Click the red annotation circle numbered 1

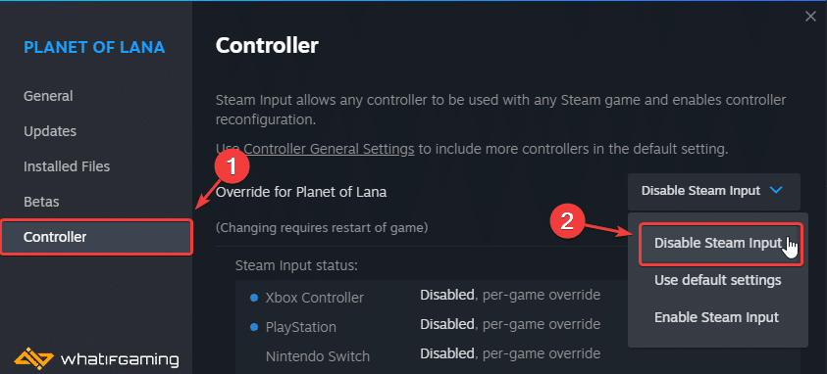231,167
